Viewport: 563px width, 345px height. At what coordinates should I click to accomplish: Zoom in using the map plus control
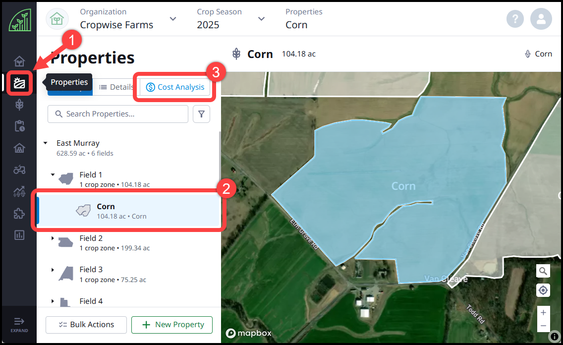[x=543, y=313]
